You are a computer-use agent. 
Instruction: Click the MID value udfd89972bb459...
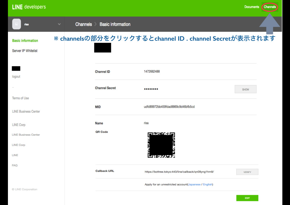[x=169, y=107]
